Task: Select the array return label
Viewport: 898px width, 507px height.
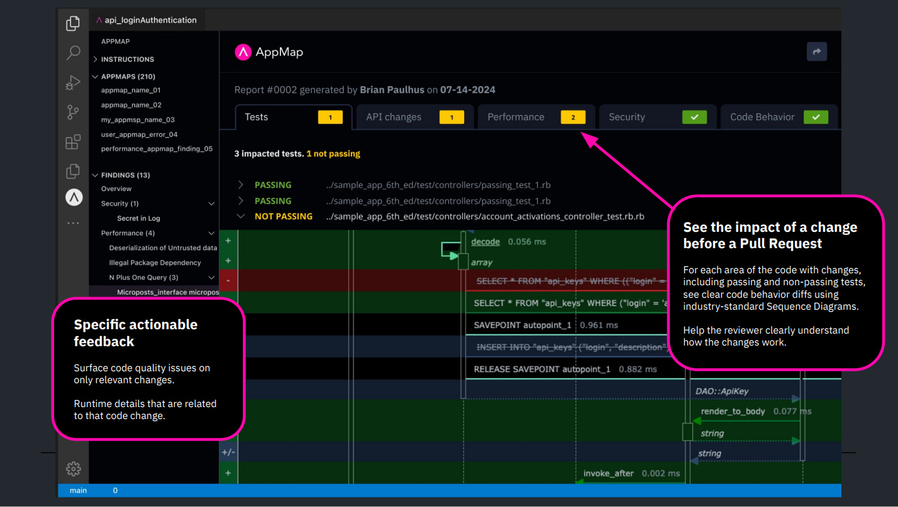Action: click(482, 263)
